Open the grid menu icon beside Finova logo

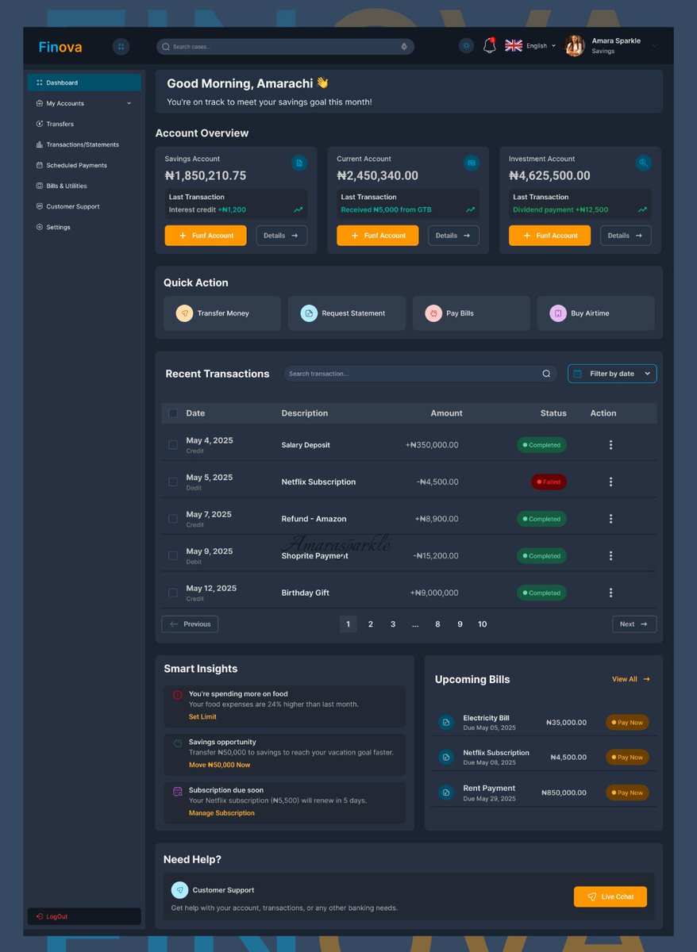(x=121, y=47)
